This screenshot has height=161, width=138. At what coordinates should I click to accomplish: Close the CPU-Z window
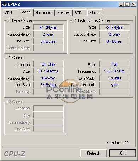[x=133, y=4]
